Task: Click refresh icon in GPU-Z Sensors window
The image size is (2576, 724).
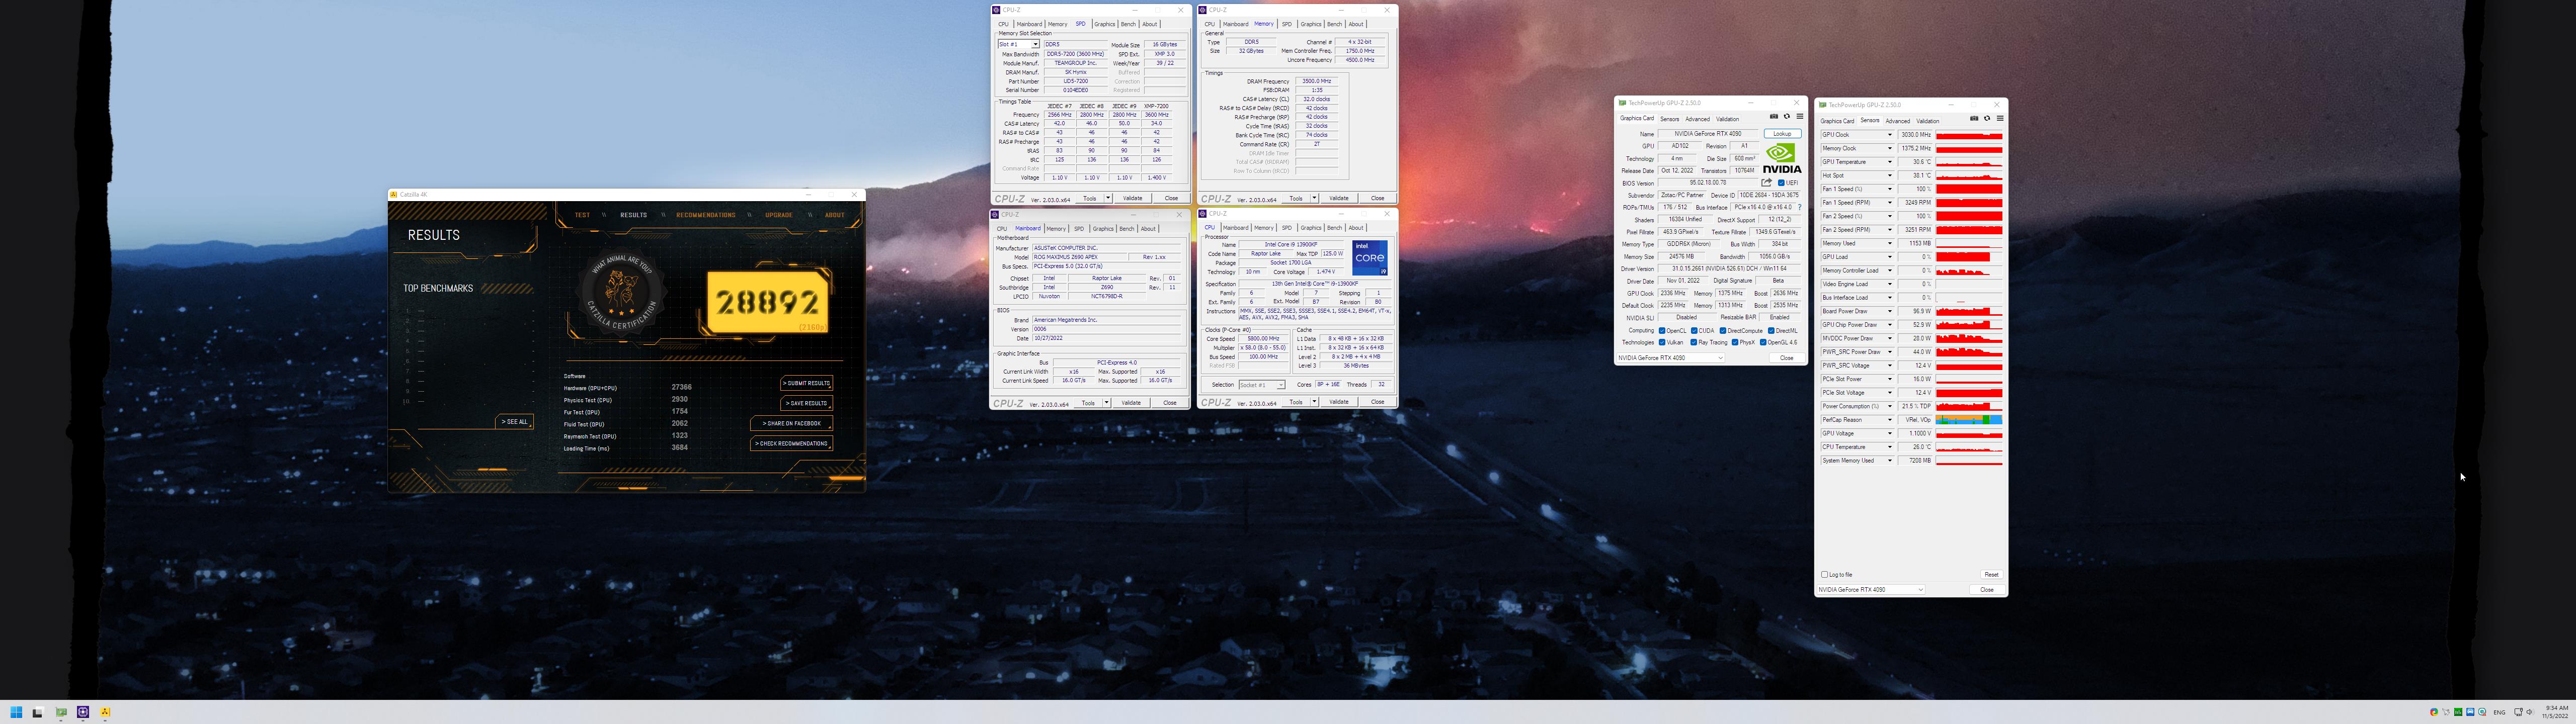Action: click(x=1987, y=119)
